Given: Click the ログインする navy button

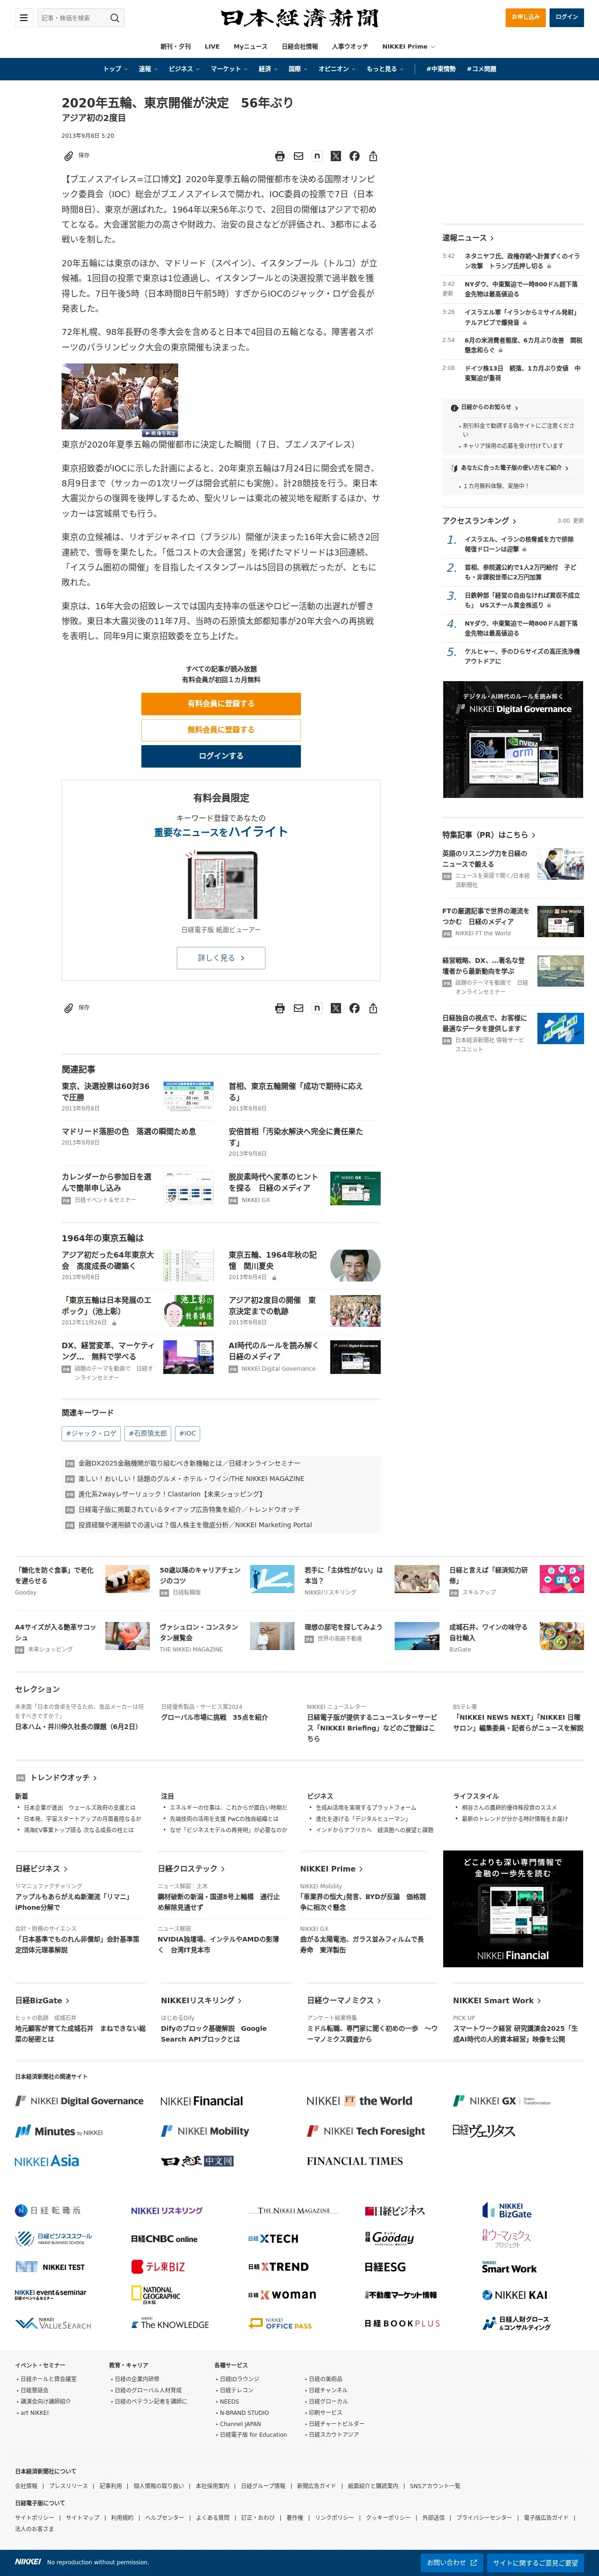Looking at the screenshot, I should pos(221,756).
